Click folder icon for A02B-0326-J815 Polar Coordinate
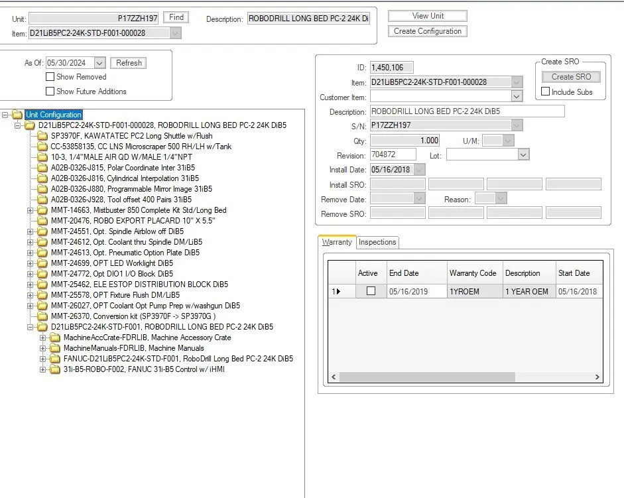This screenshot has height=498, width=624. (x=43, y=168)
